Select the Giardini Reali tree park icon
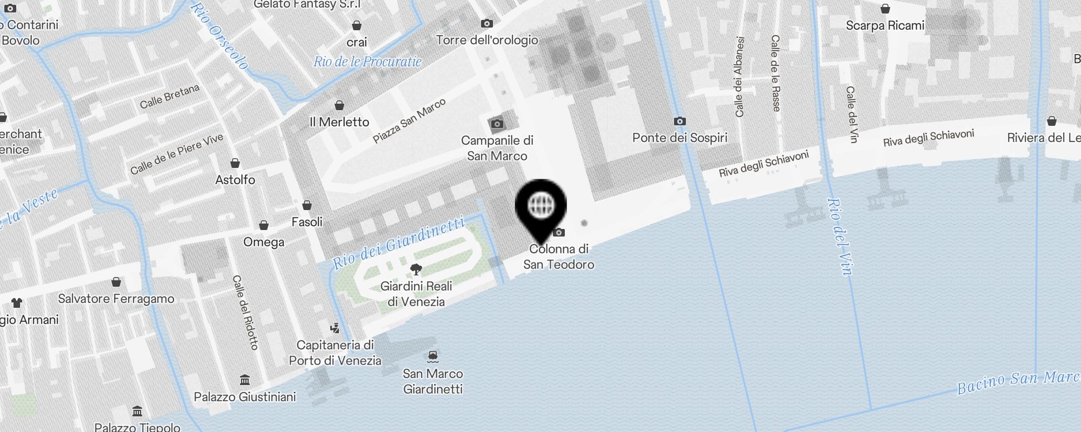The image size is (1081, 432). (x=416, y=269)
